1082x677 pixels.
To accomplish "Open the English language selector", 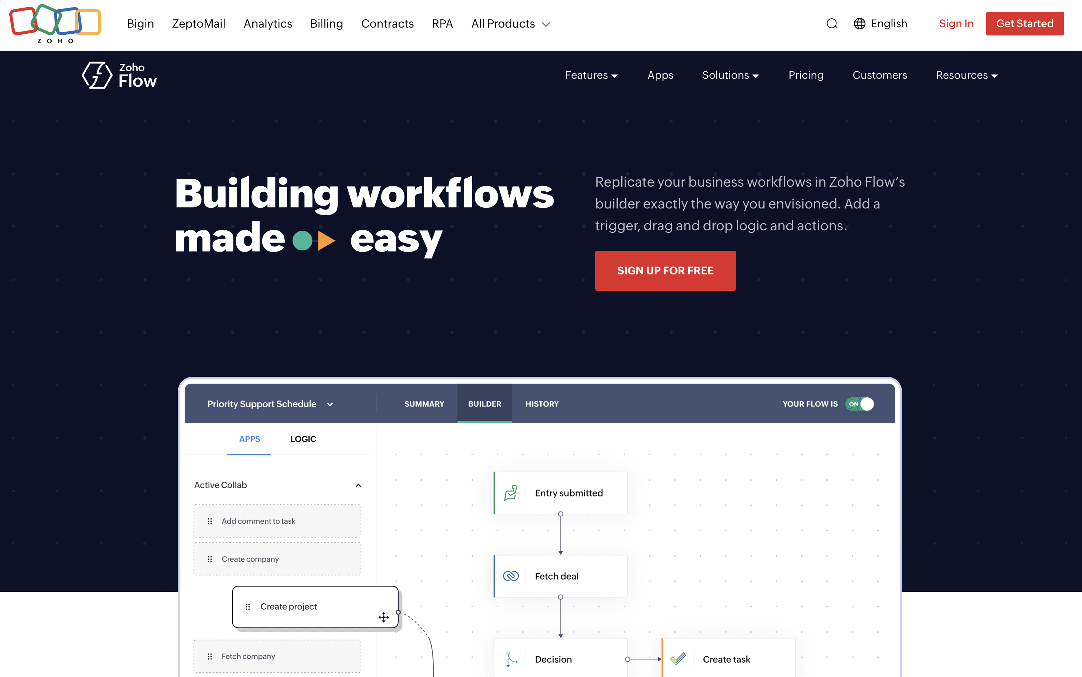I will 881,24.
